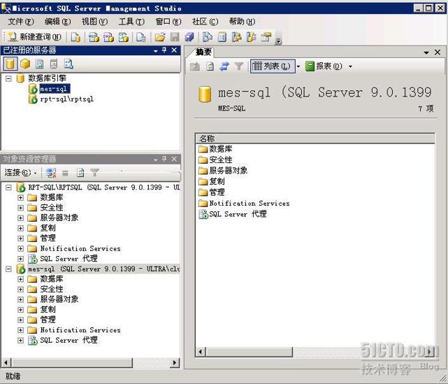Click the Filter funnel icon in Summary toolbar

[239, 66]
